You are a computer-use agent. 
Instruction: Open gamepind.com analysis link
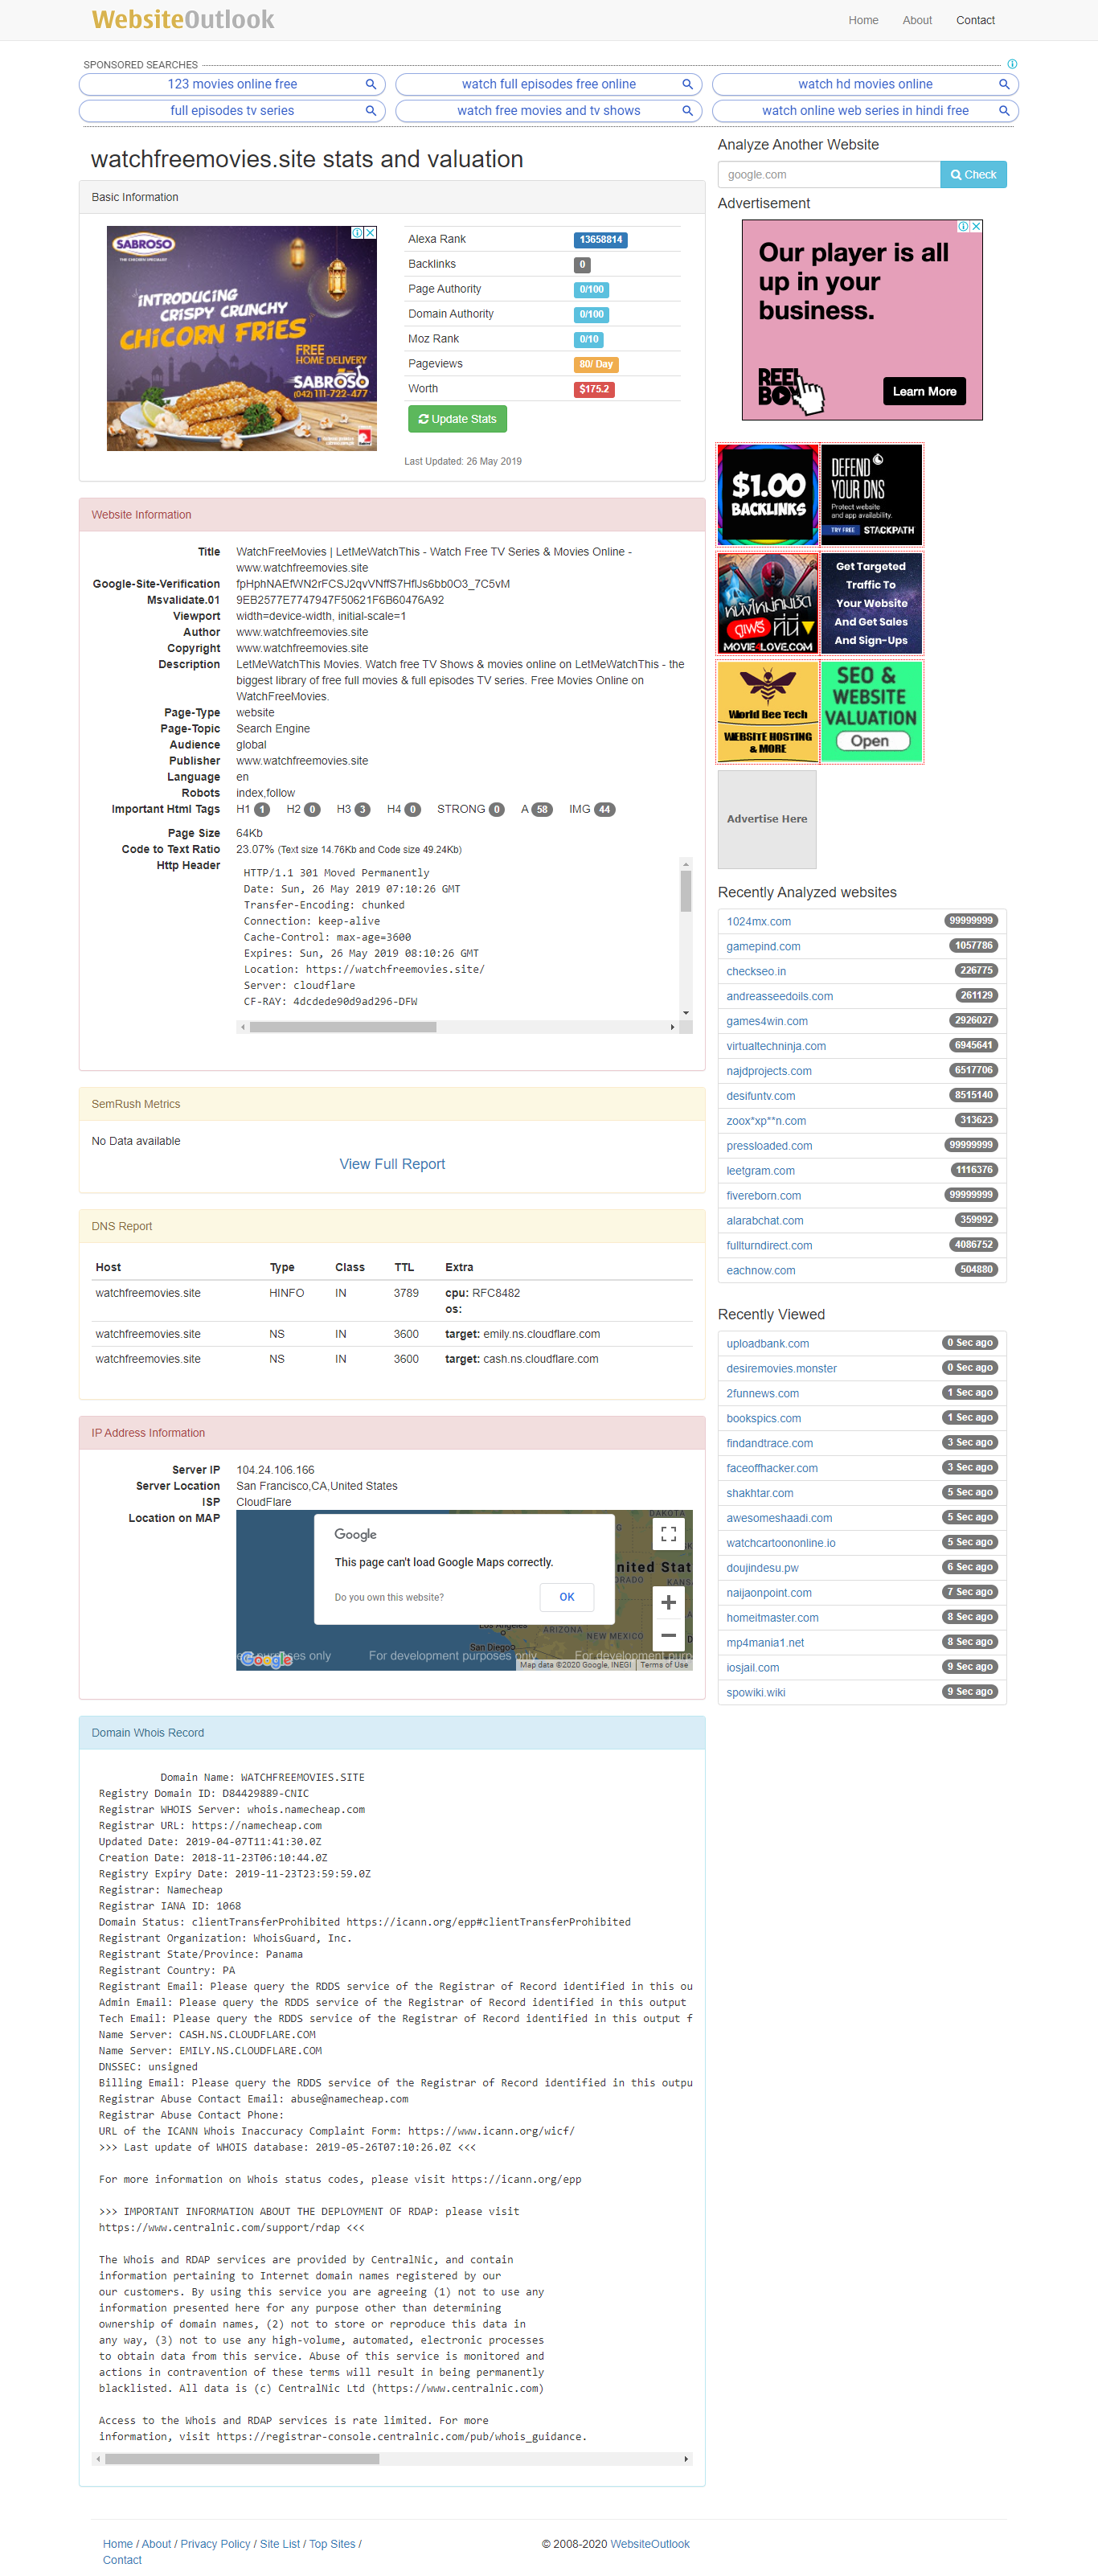(763, 946)
